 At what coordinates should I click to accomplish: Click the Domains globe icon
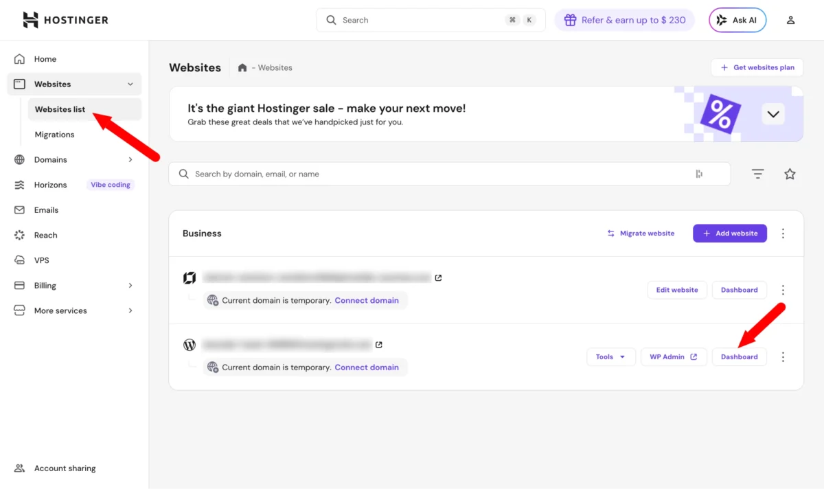(x=19, y=159)
